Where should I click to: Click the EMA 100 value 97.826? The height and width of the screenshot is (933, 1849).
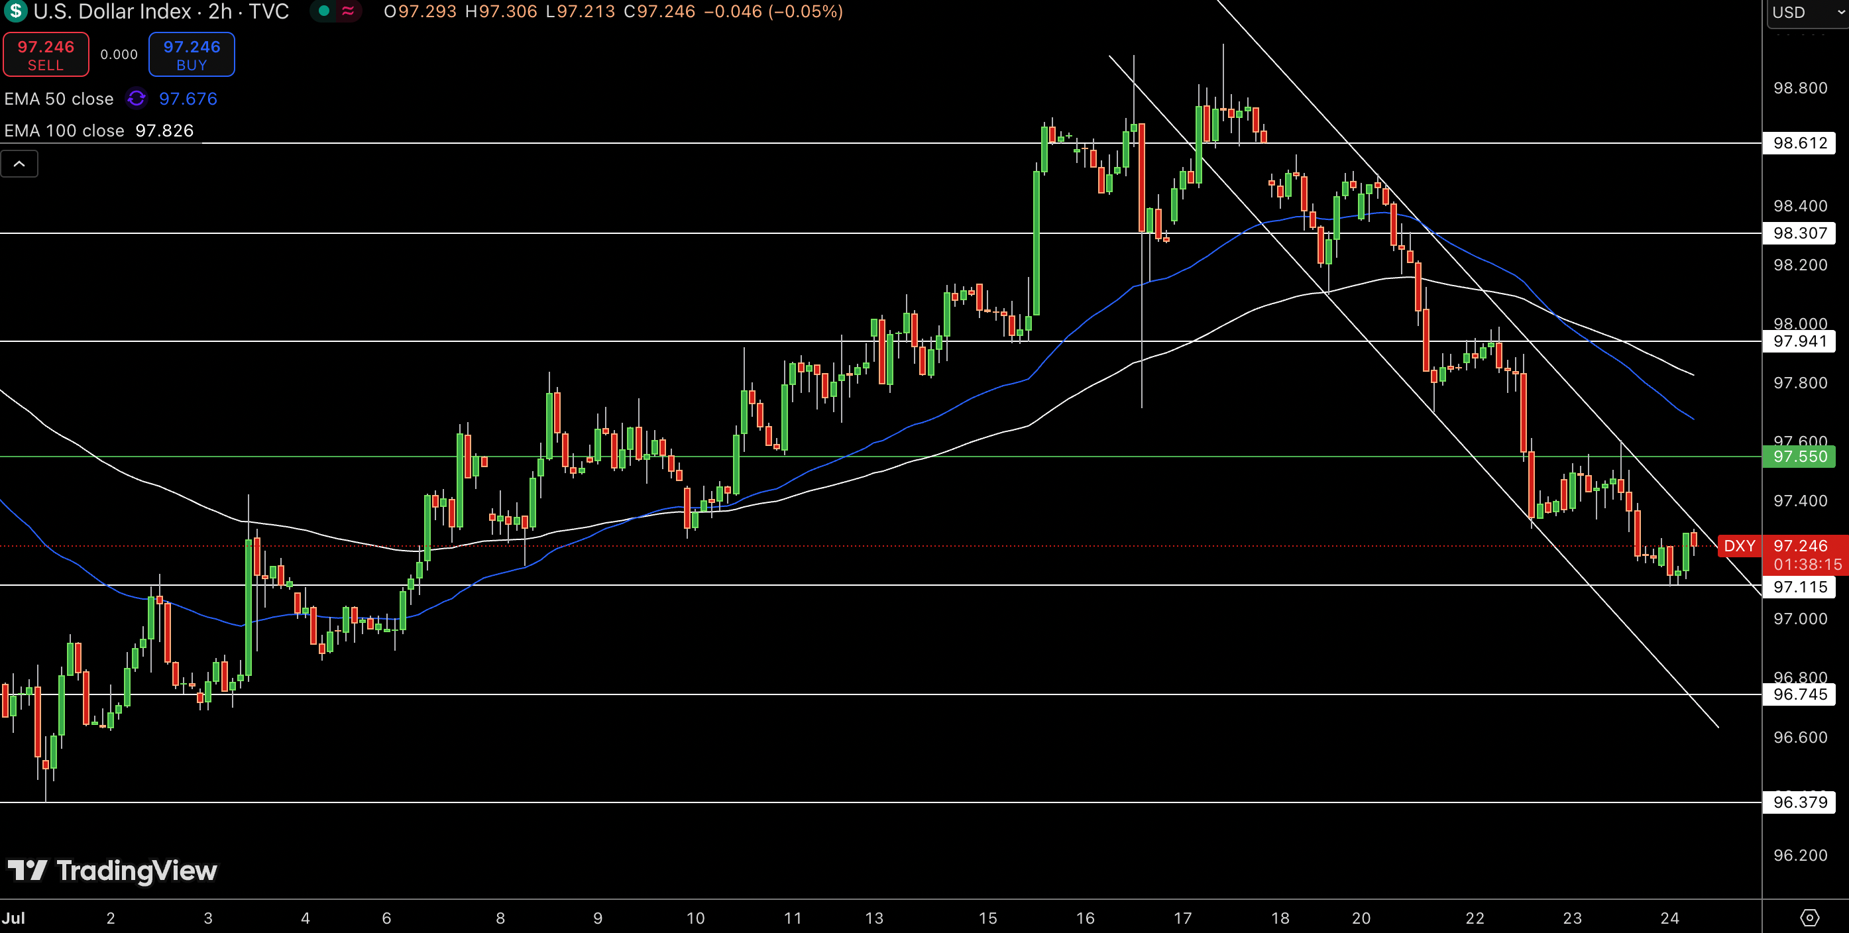coord(164,131)
